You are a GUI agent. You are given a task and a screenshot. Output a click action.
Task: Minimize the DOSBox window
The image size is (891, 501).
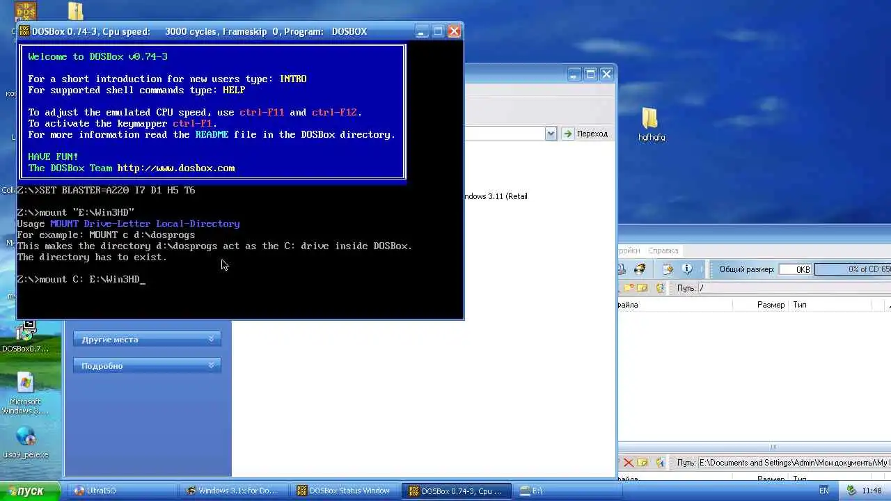[x=423, y=31]
